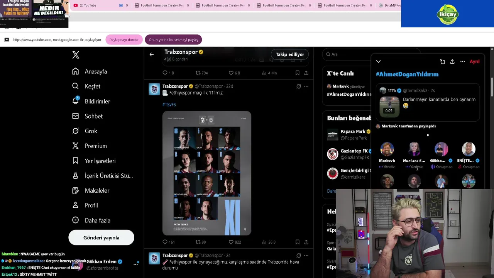Image resolution: width=494 pixels, height=278 pixels.
Task: Expand the Daha fazla menu
Action: tap(91, 220)
